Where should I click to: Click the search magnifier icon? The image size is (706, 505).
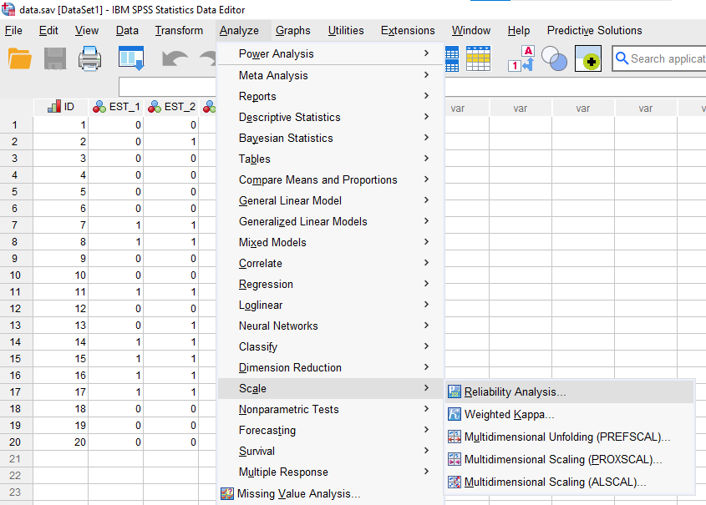click(622, 58)
